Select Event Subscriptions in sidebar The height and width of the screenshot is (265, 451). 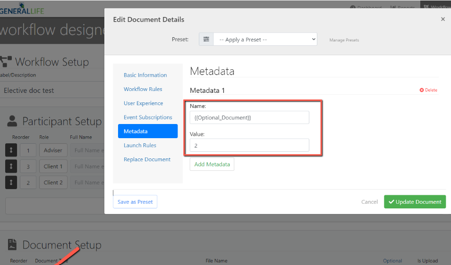(x=148, y=117)
